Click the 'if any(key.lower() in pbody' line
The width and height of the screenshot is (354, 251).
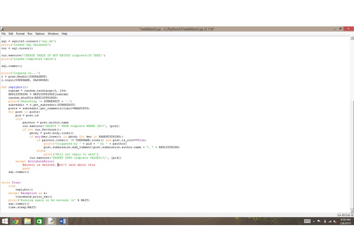point(76,137)
